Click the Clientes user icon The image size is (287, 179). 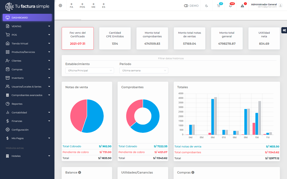8,61
